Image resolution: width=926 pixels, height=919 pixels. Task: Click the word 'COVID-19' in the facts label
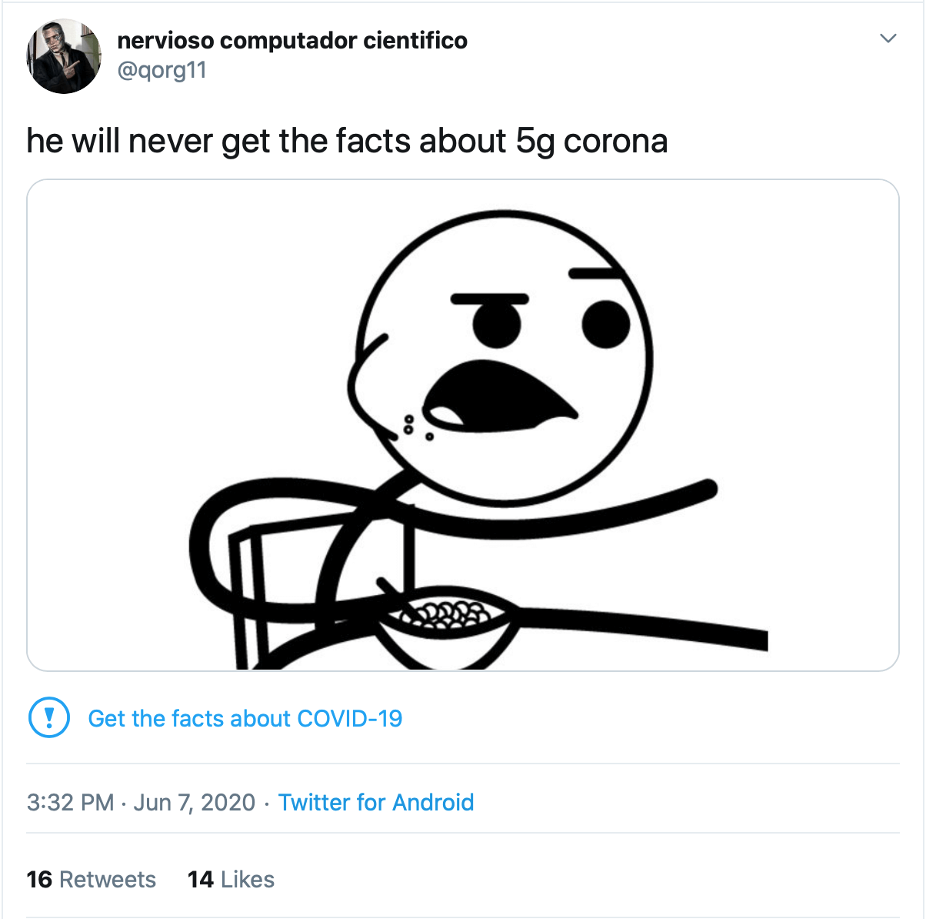pyautogui.click(x=350, y=718)
